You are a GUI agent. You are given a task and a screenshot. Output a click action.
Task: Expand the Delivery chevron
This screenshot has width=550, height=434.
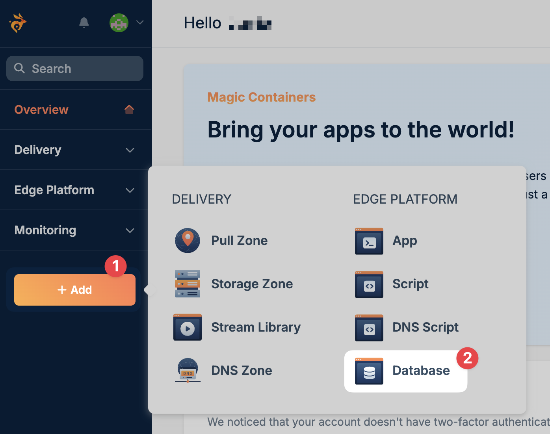[130, 150]
